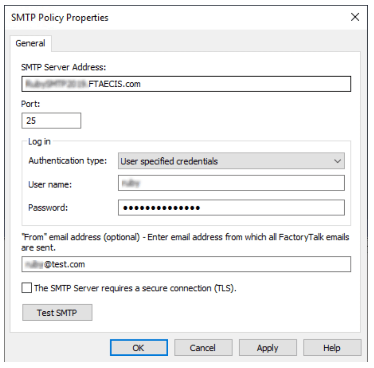Enable the TLS secure connection checkbox
374x368 pixels.
[x=27, y=288]
